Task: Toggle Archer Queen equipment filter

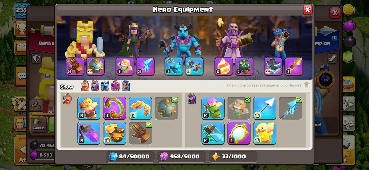Action: (95, 86)
